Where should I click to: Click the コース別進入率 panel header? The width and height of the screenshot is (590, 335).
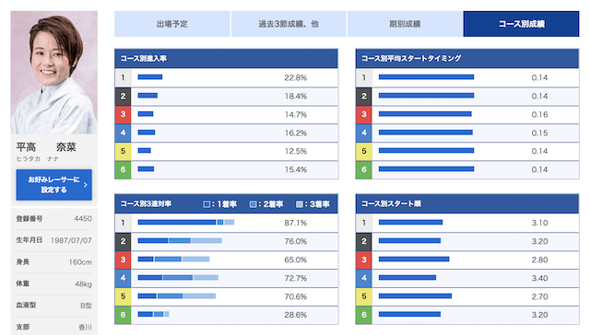click(226, 58)
